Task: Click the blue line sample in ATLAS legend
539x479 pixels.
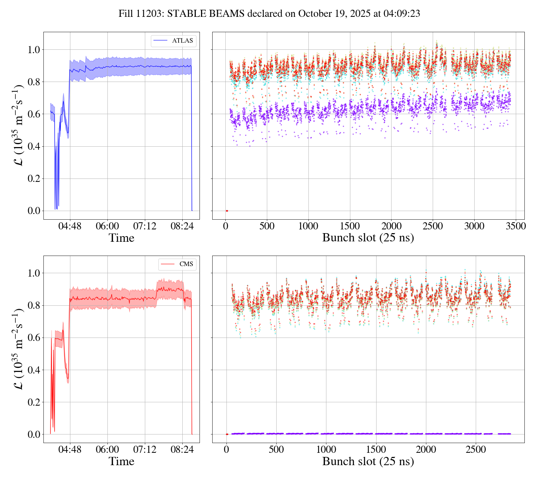Action: pyautogui.click(x=161, y=41)
